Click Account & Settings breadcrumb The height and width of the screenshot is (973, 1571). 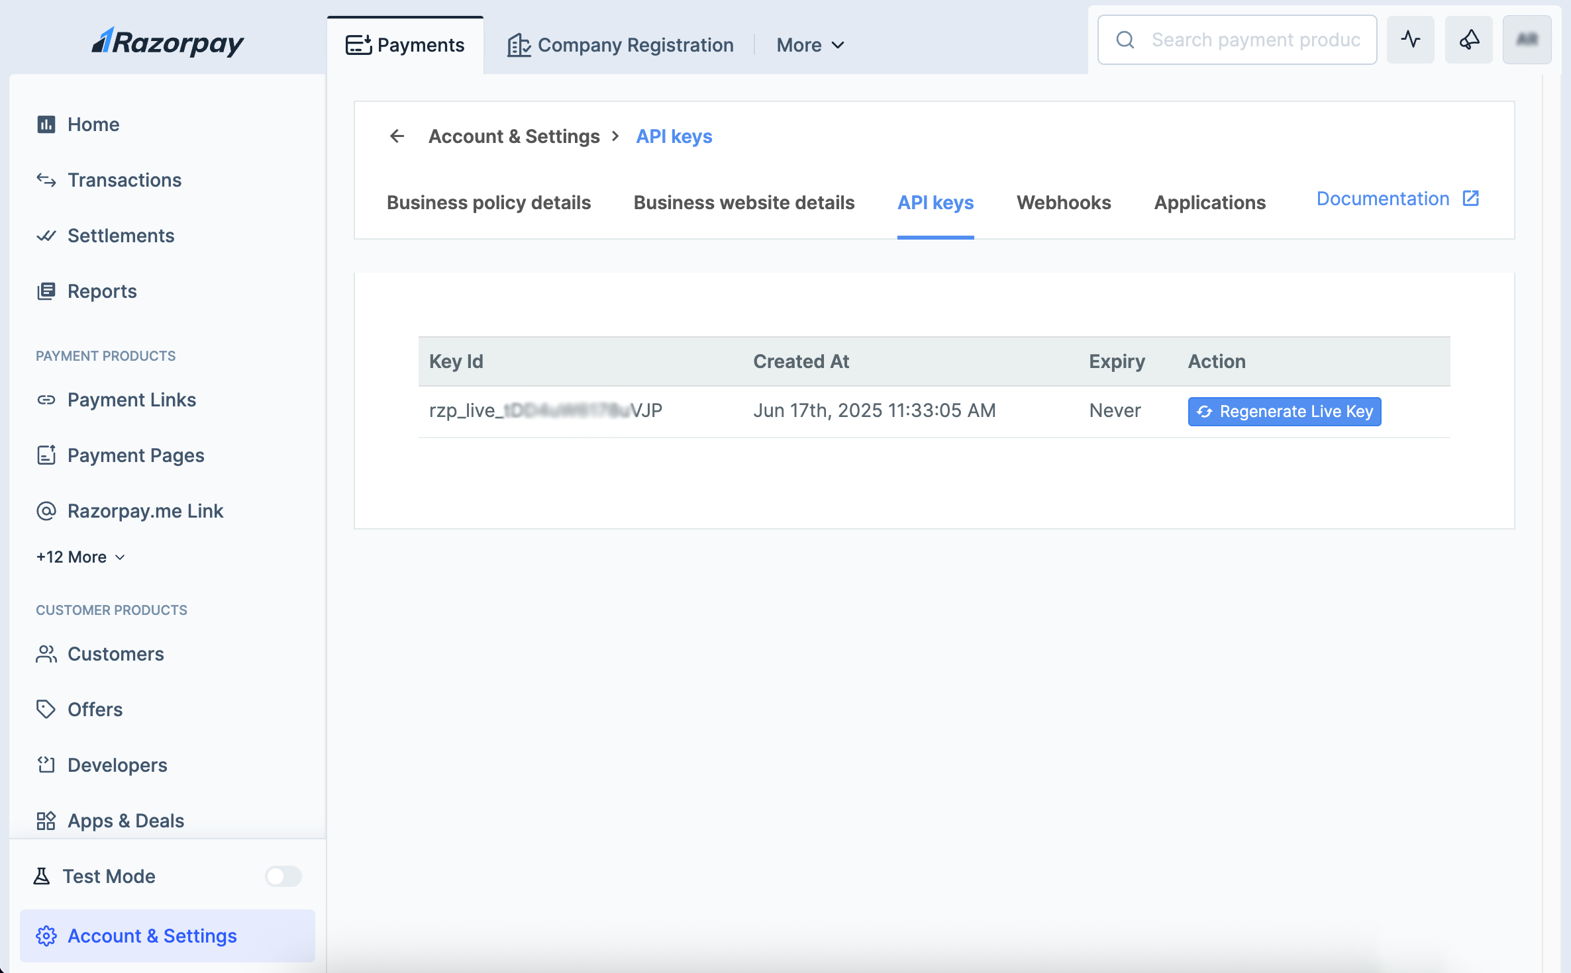pyautogui.click(x=514, y=136)
